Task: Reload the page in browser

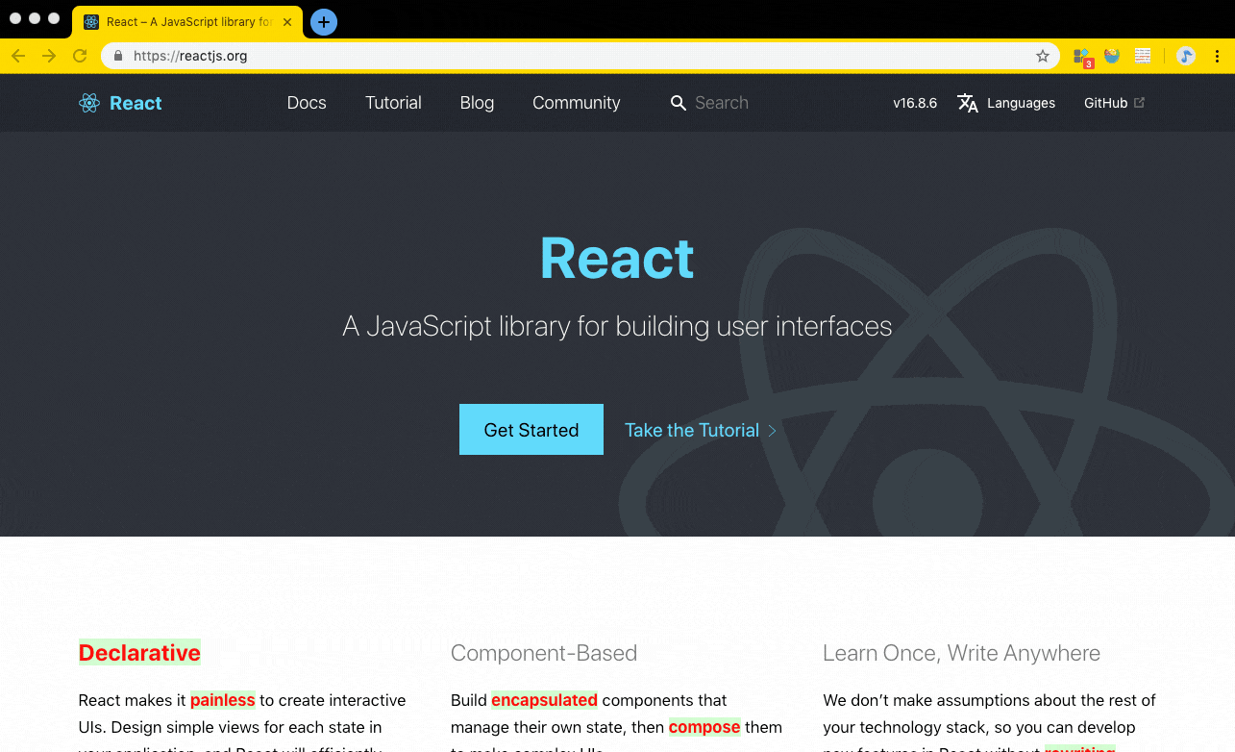Action: click(x=80, y=56)
